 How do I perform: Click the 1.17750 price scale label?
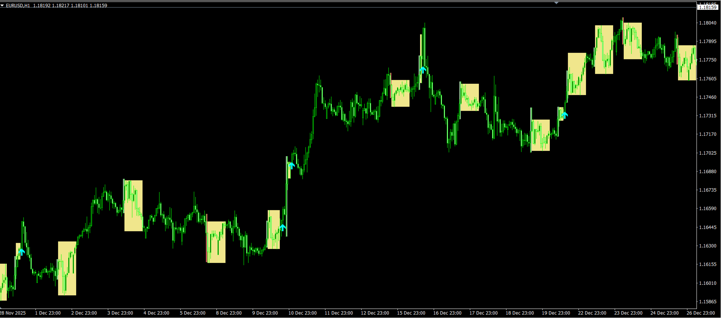[708, 60]
